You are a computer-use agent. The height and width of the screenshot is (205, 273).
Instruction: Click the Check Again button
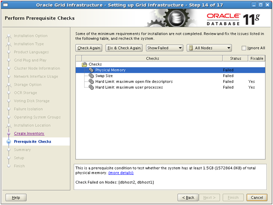click(x=89, y=48)
